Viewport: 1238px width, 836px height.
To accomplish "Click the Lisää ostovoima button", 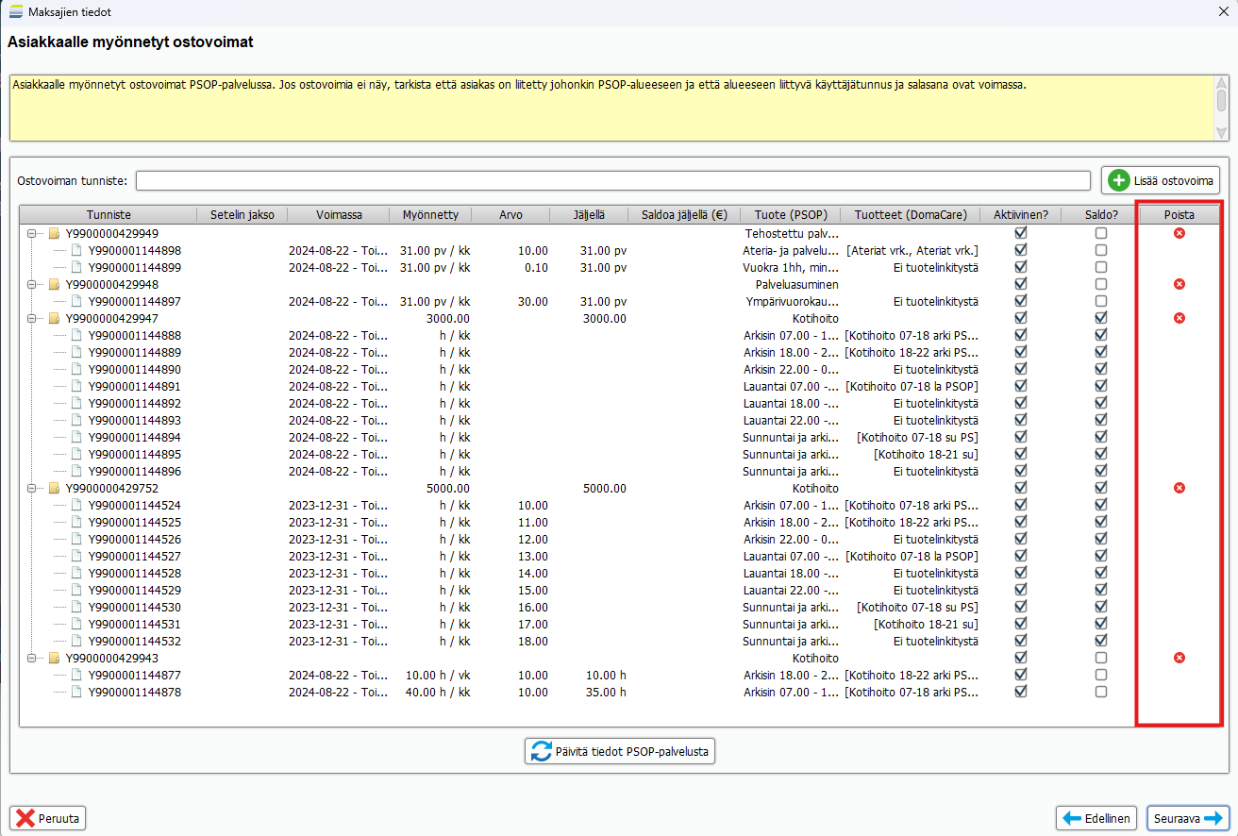I will (x=1161, y=180).
